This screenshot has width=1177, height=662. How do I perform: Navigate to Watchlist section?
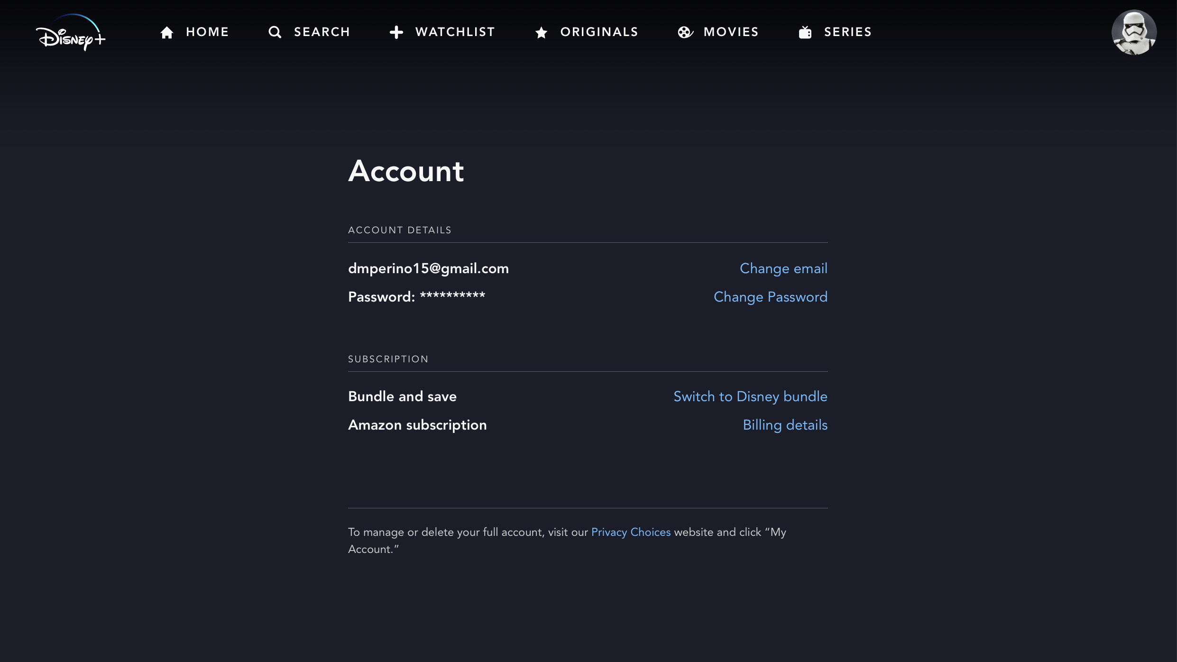pos(442,32)
